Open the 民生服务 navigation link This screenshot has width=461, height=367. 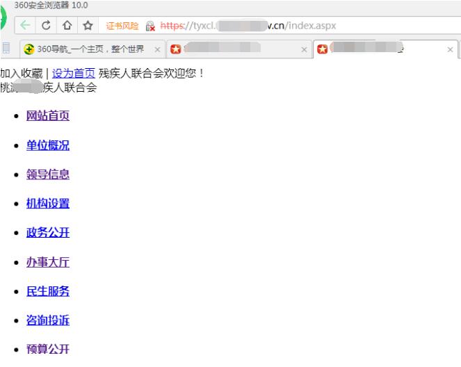tap(48, 291)
